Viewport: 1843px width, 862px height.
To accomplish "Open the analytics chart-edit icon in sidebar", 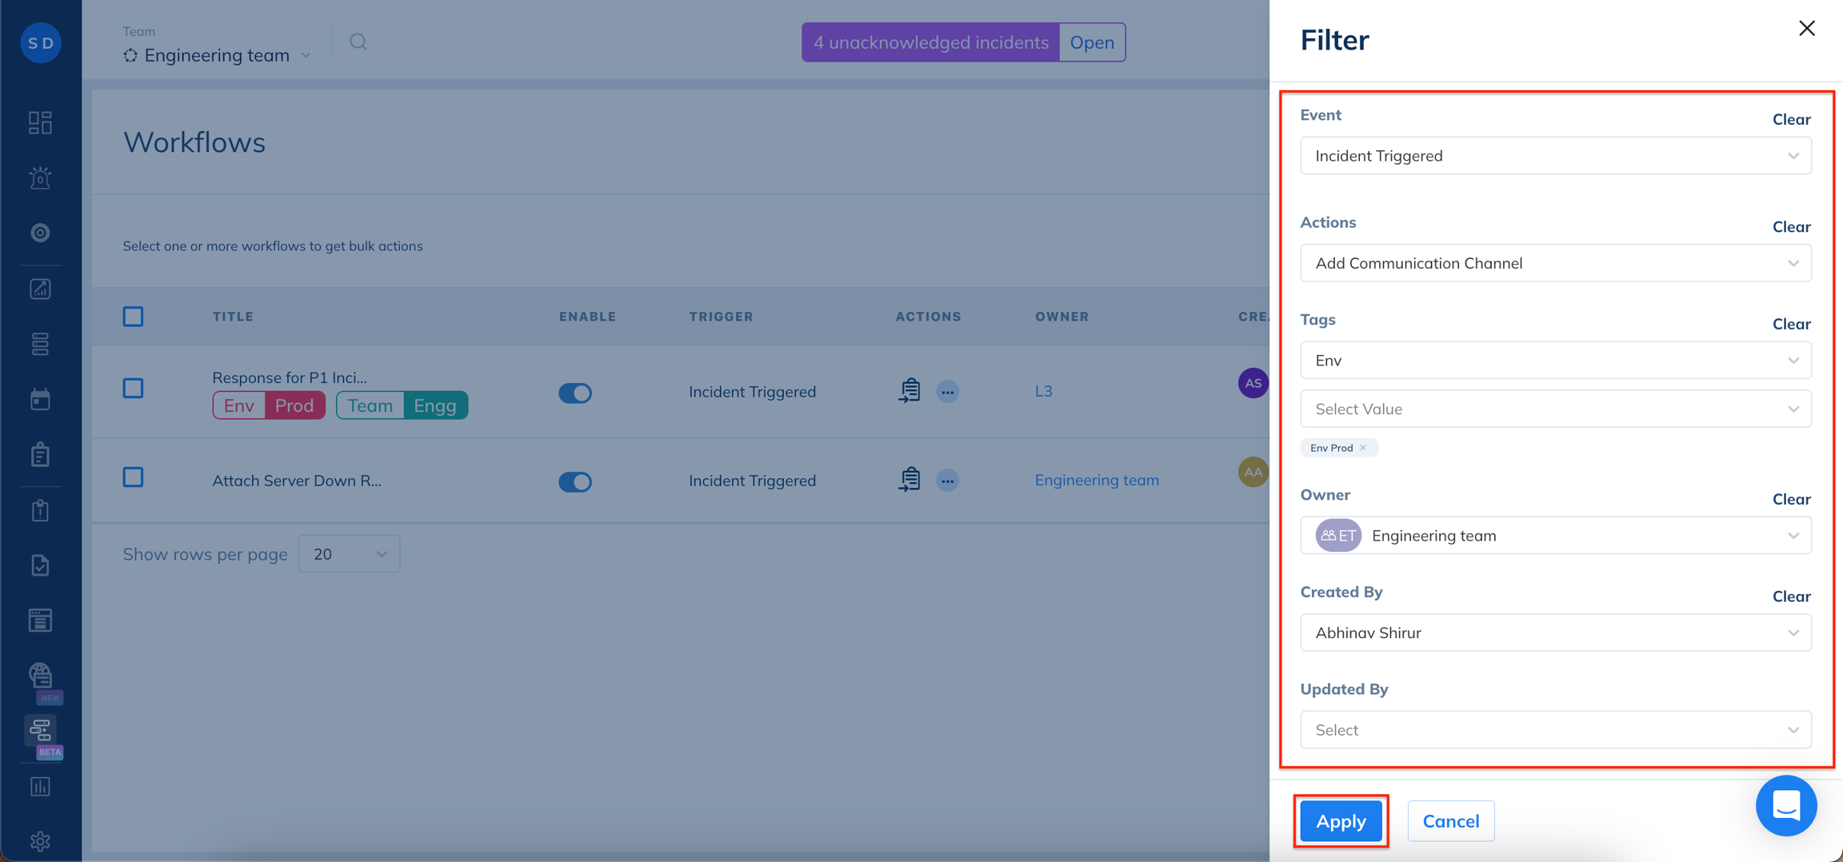I will pyautogui.click(x=40, y=289).
